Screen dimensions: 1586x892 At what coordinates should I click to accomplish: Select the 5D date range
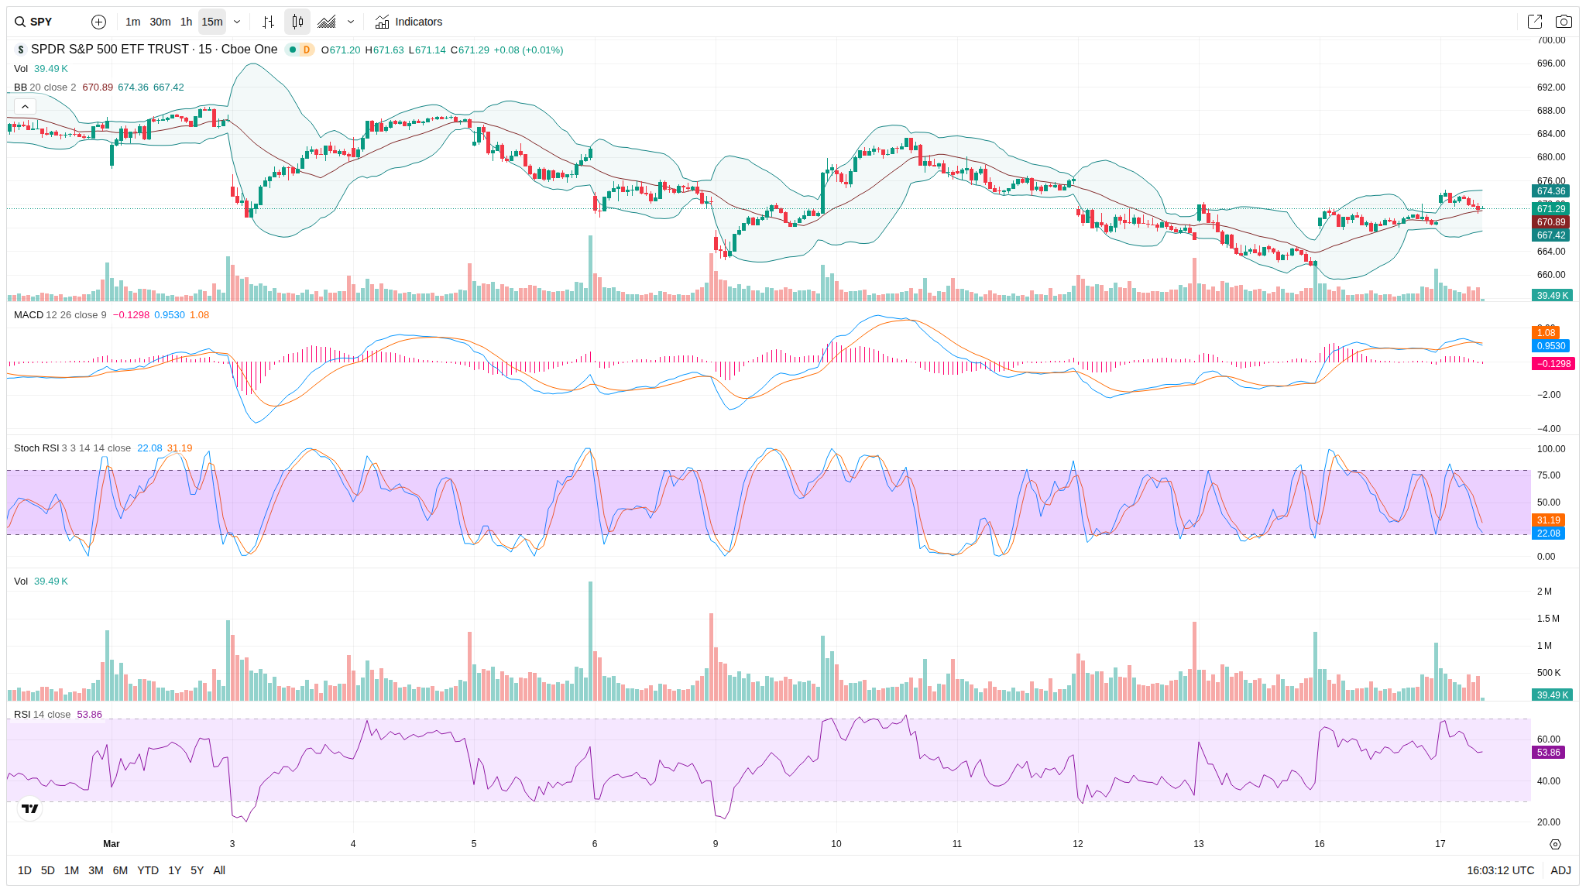click(x=48, y=870)
